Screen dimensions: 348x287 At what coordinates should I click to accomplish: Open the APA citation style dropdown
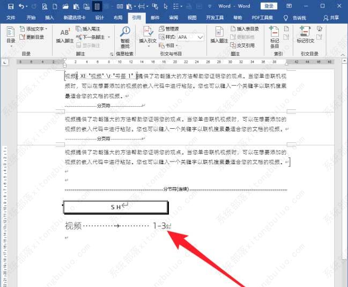tap(191, 38)
